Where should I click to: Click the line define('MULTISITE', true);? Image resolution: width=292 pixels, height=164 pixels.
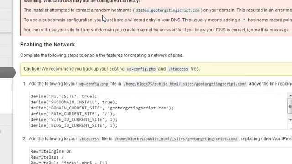64,96
